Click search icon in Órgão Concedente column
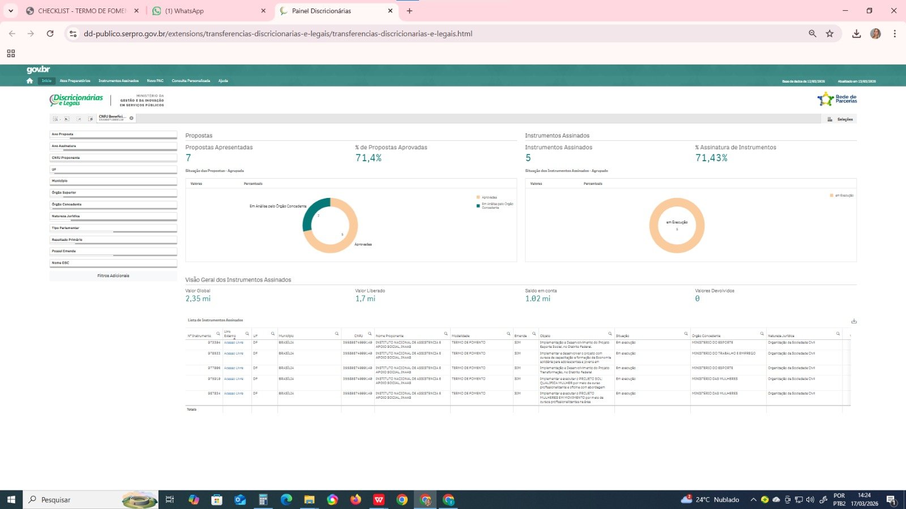 point(762,334)
